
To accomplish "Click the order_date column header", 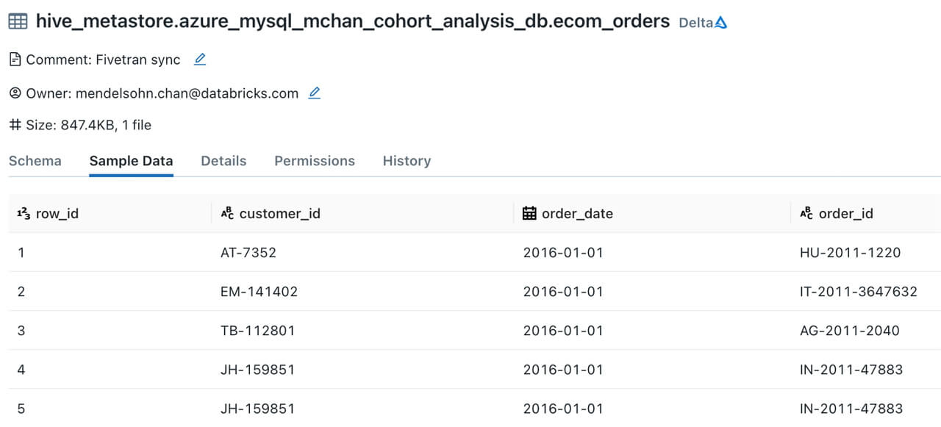I will tap(577, 214).
